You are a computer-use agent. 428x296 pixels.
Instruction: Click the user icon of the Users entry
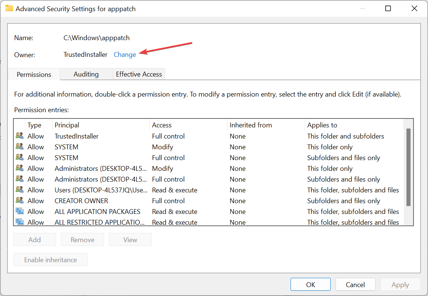tap(19, 190)
